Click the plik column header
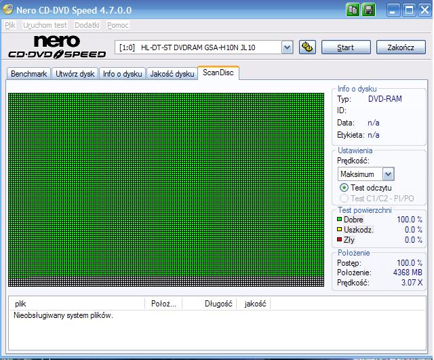 77,304
